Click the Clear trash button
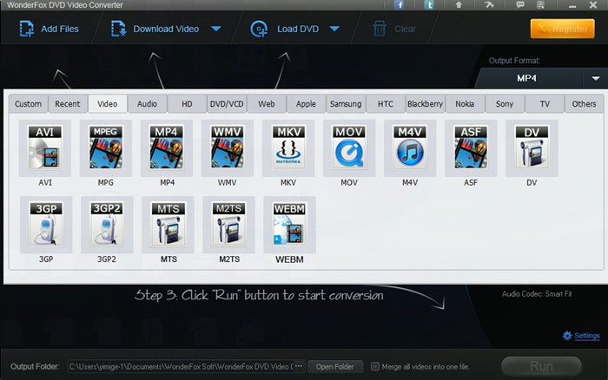The image size is (608, 380). [394, 29]
